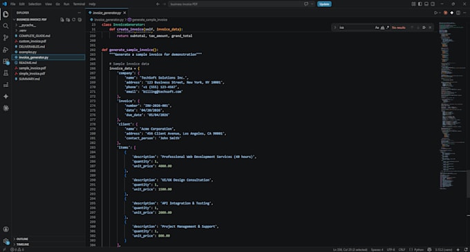Toggle Use Regular Expression in find widget

(388, 28)
